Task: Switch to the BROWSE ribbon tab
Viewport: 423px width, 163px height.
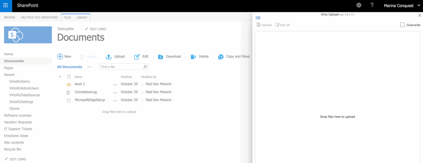Action: pyautogui.click(x=10, y=17)
